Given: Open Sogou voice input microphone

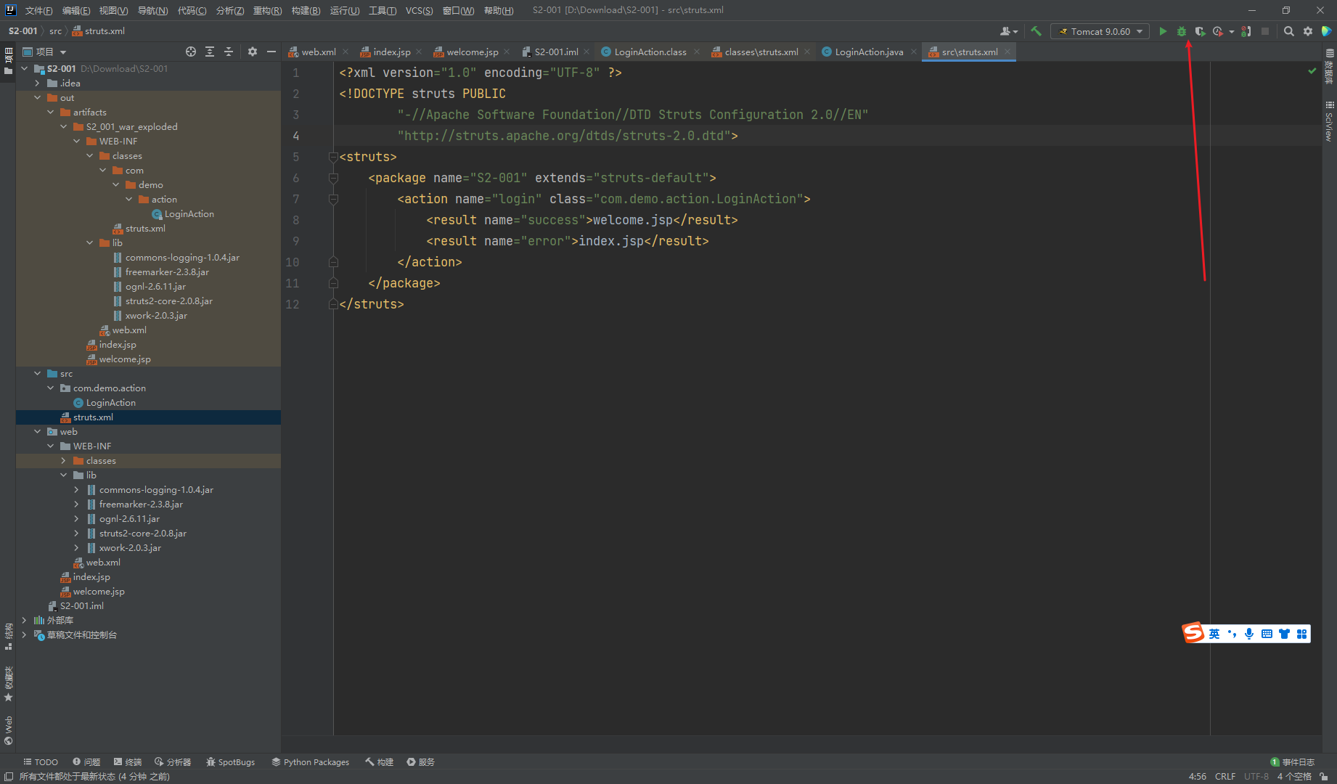Looking at the screenshot, I should point(1249,633).
